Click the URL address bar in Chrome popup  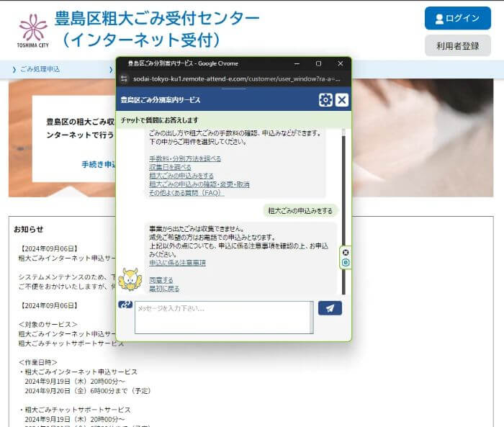tap(237, 78)
